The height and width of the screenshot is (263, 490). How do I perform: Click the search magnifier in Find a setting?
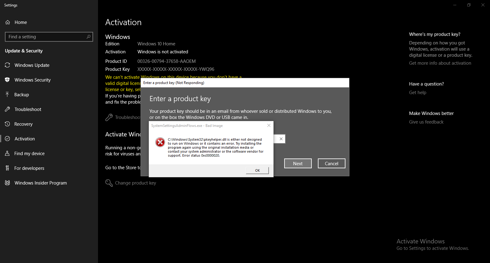[89, 37]
